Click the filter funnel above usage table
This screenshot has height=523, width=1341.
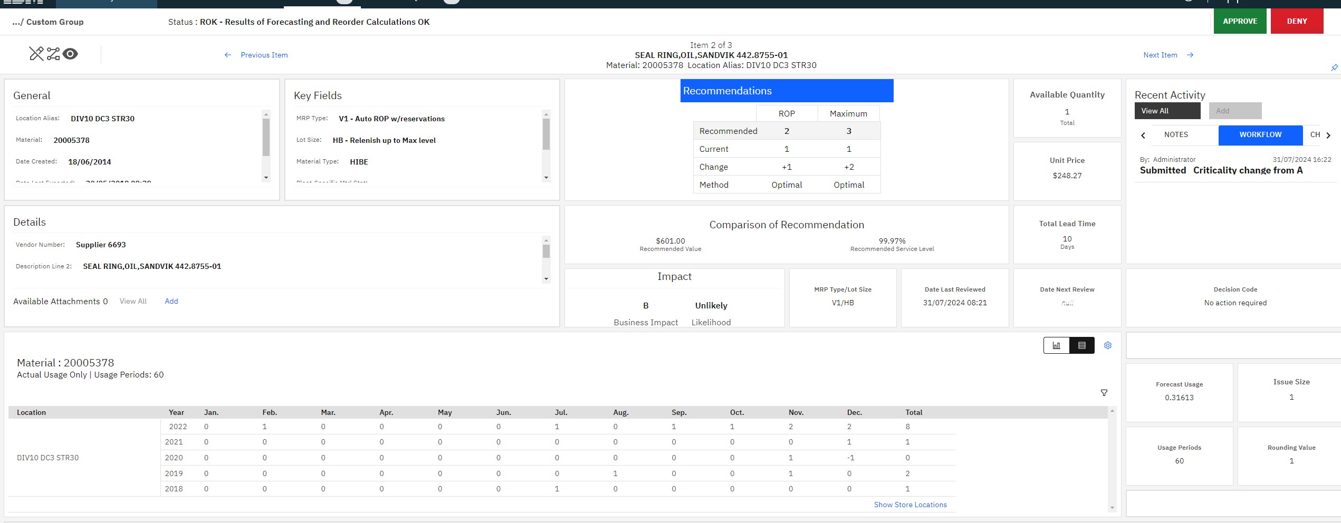tap(1104, 393)
